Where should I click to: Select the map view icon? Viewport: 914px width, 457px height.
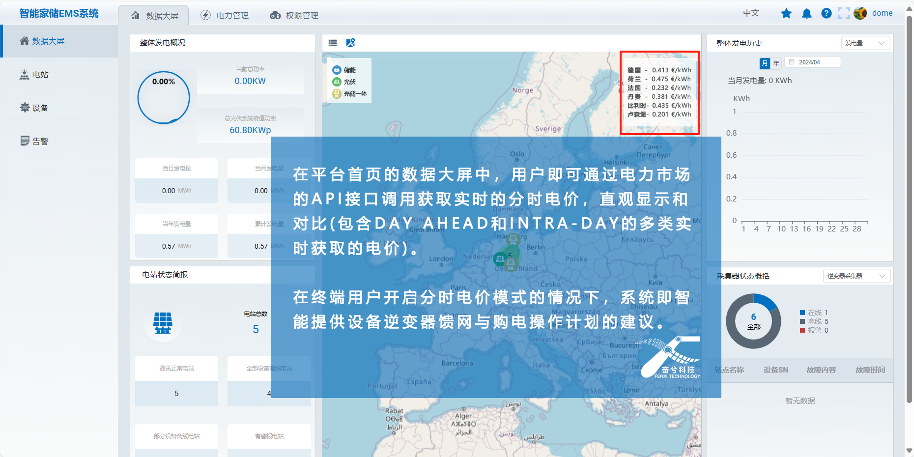(350, 43)
